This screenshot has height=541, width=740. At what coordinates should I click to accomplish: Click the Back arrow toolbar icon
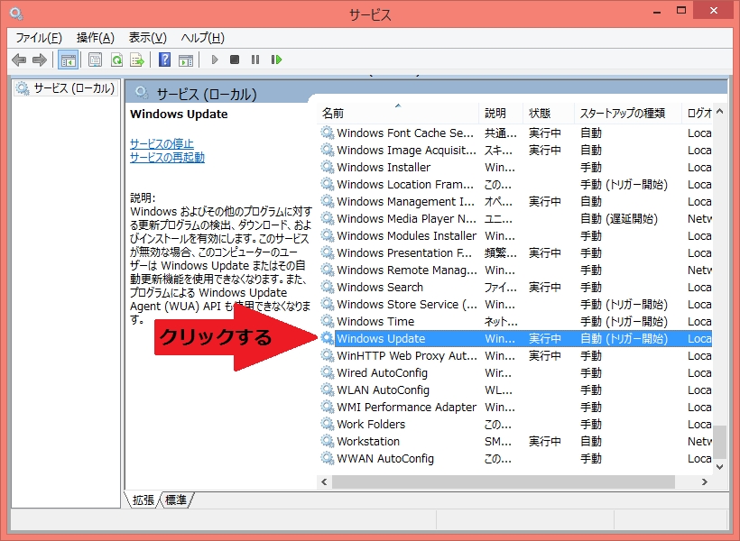19,60
